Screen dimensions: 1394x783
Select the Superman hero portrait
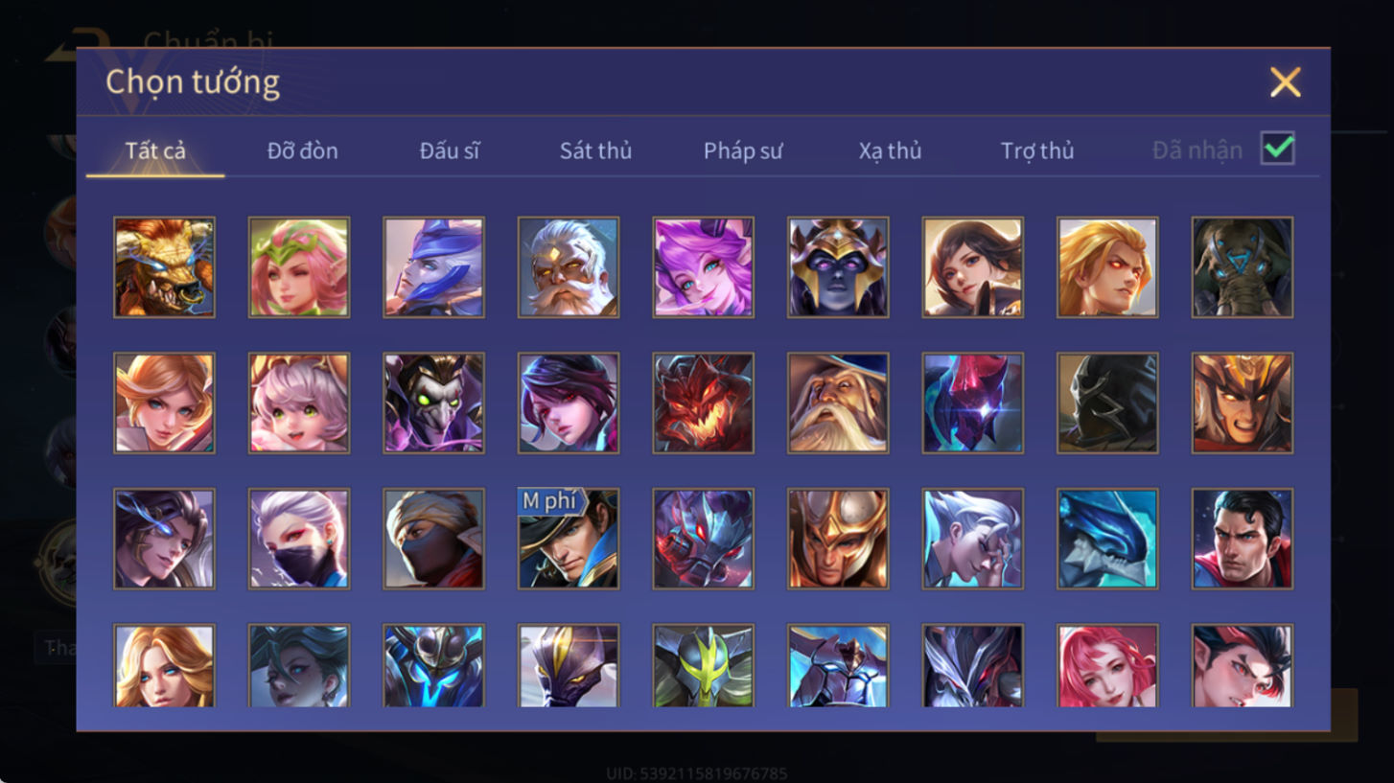[x=1242, y=539]
